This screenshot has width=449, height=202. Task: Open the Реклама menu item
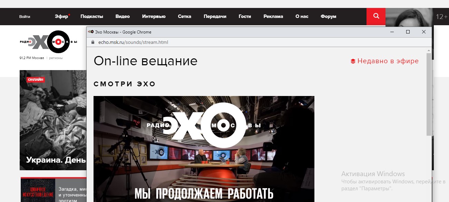tap(273, 16)
